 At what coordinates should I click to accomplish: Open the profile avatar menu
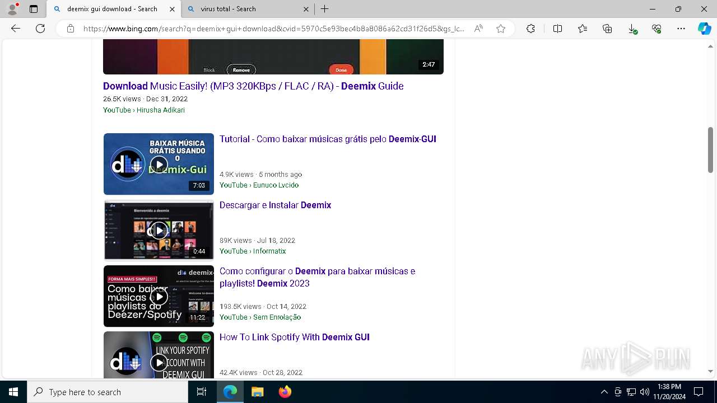click(12, 9)
